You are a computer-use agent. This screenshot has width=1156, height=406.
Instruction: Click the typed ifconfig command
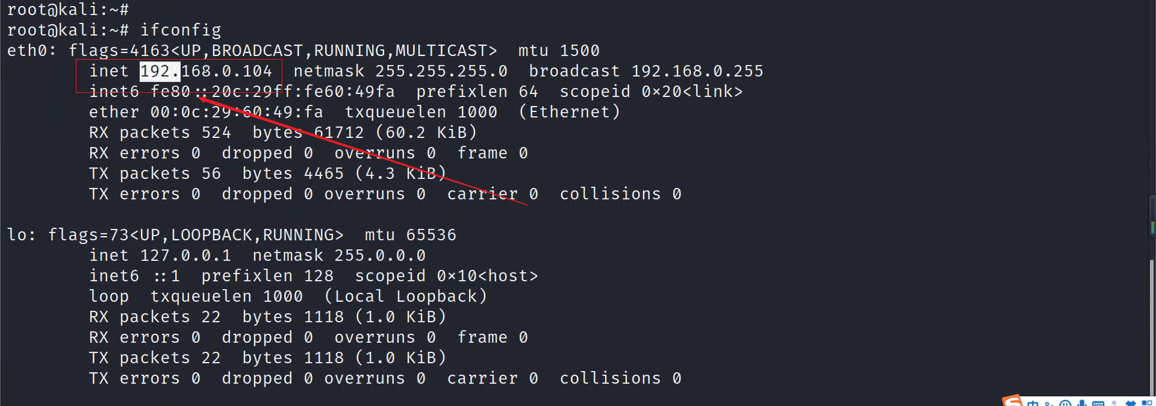pyautogui.click(x=181, y=30)
